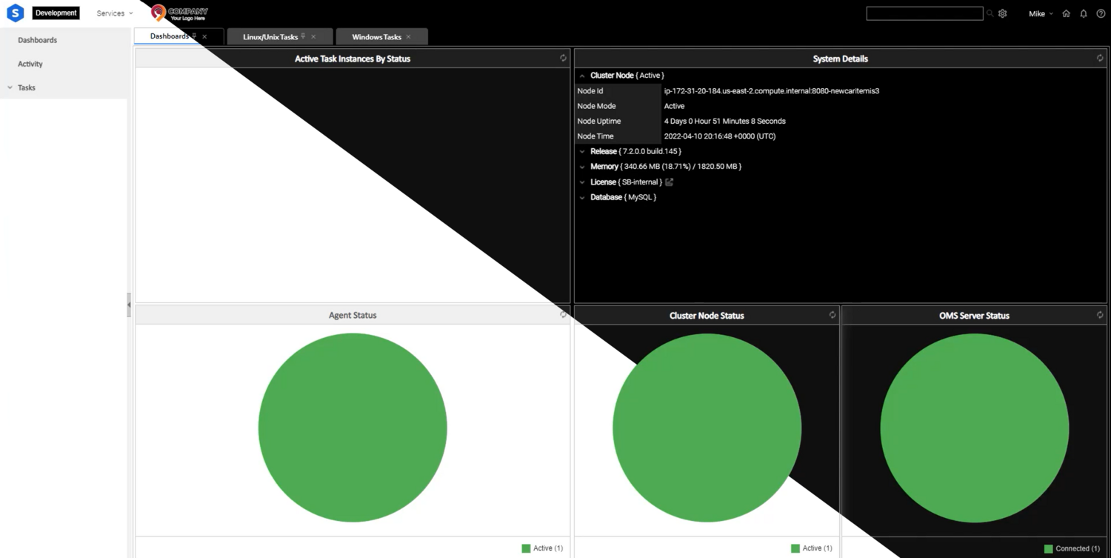Click the System Details panel title
Viewport: 1111px width, 558px height.
pos(840,59)
